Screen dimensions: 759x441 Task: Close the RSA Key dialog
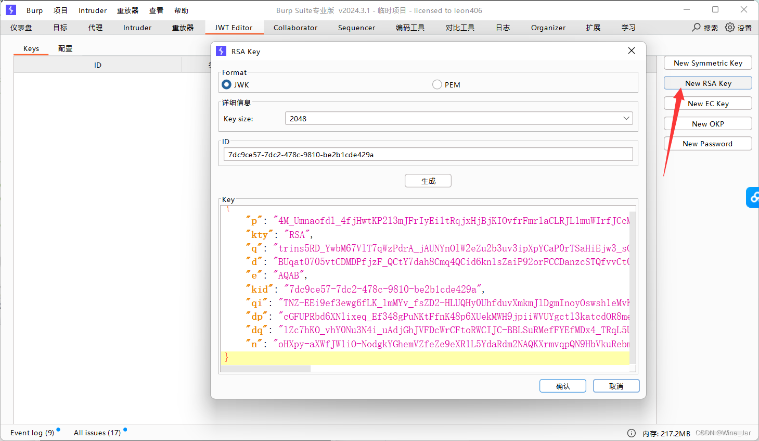coord(632,51)
